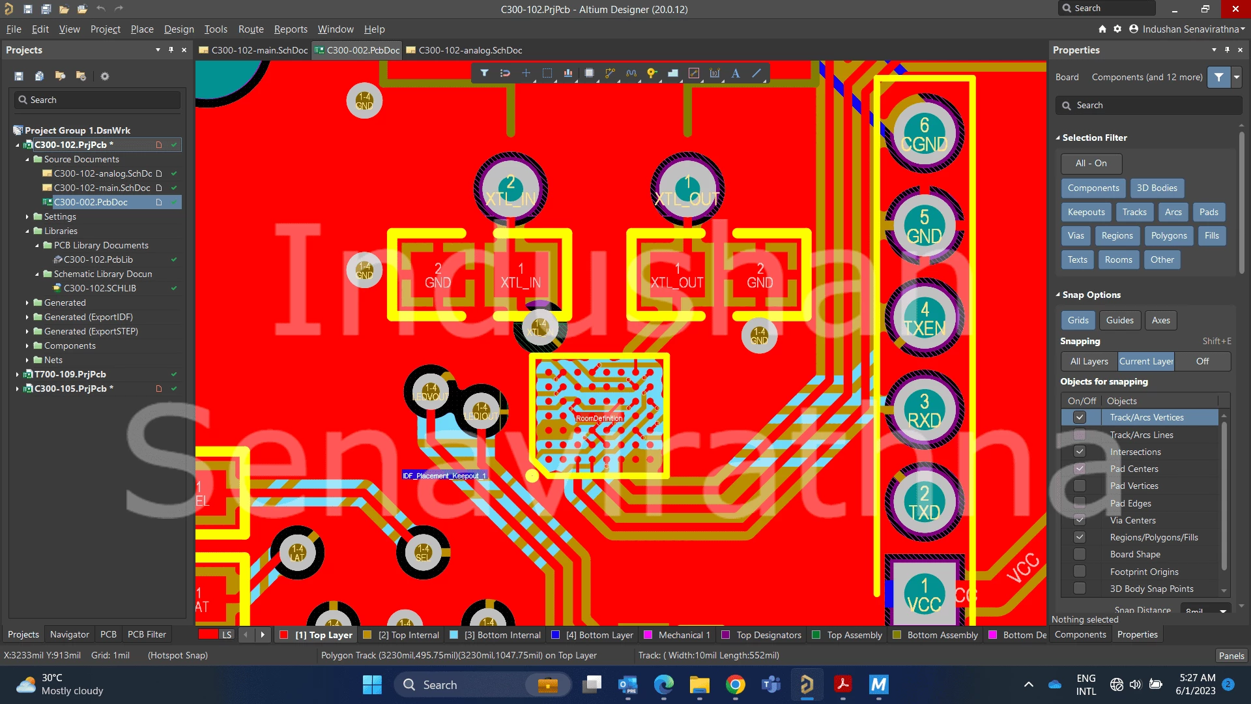
Task: Enable the Pad Vertices snapping checkbox
Action: (x=1080, y=486)
